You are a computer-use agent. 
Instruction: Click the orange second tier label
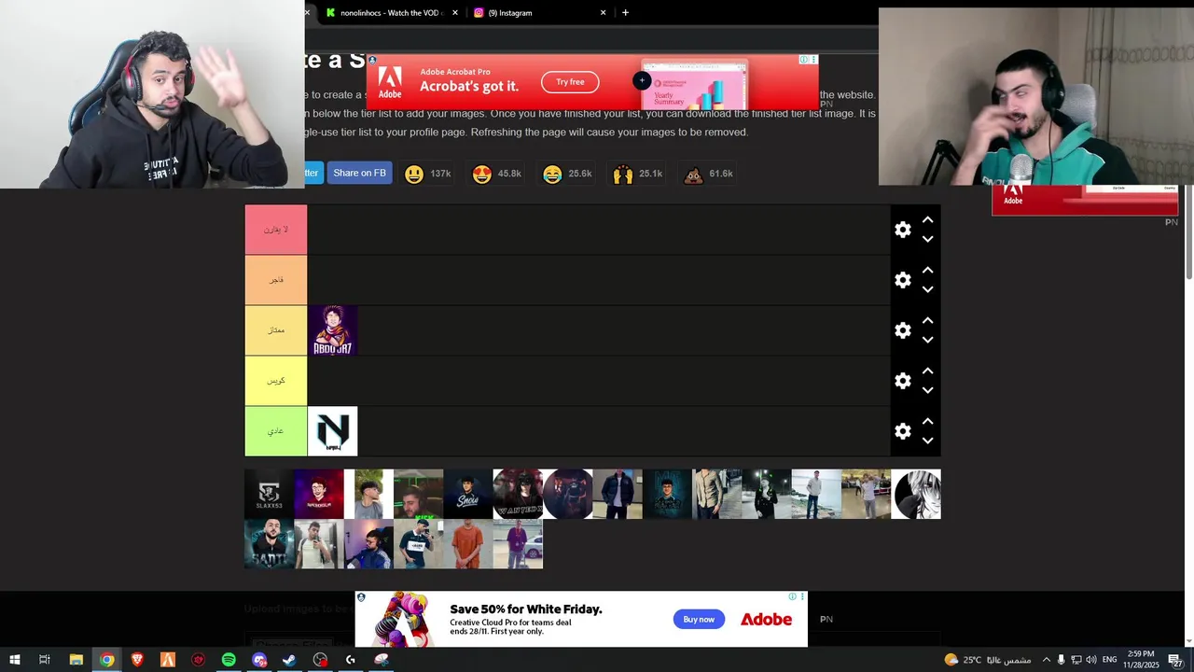pos(276,280)
